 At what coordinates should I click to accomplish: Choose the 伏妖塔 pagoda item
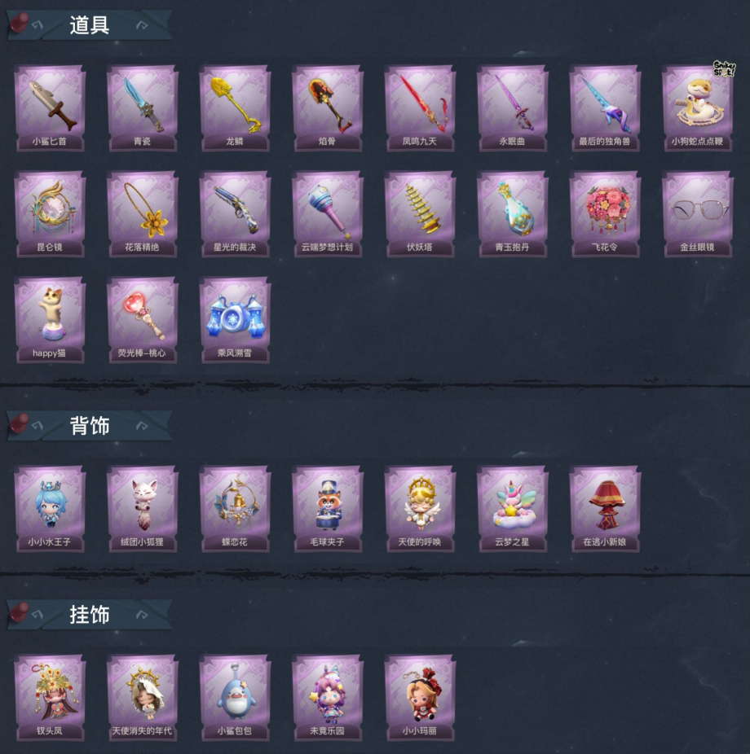420,214
